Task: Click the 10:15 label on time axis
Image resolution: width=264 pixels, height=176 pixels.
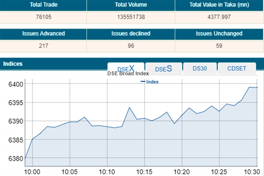Action: (x=144, y=171)
